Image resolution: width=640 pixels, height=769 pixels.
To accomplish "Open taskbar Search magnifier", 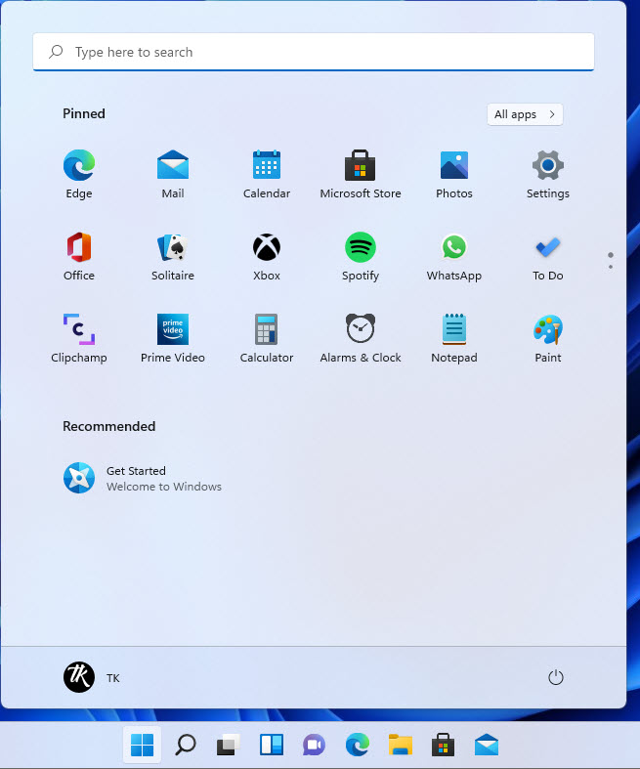I will (185, 745).
